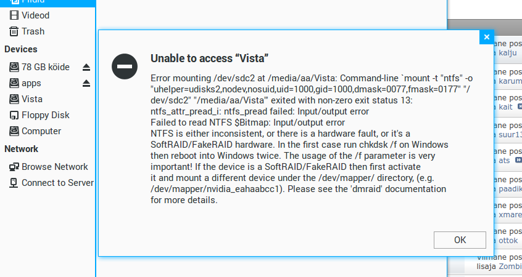Select the apps drive under Devices
The image size is (522, 277).
pyautogui.click(x=31, y=83)
